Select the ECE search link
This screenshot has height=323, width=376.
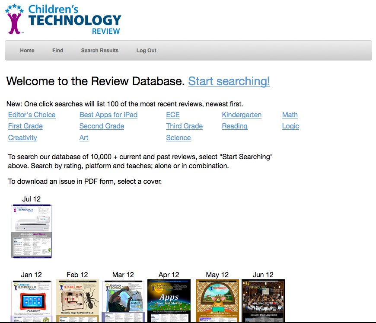point(172,115)
